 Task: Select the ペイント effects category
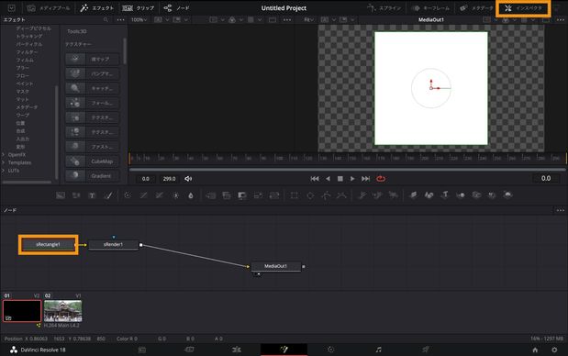point(25,83)
